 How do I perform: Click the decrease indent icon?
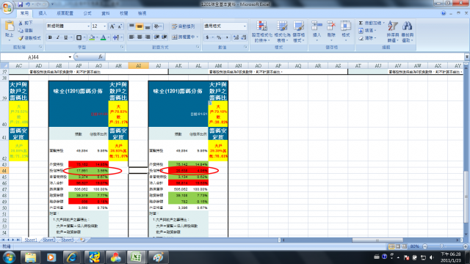point(156,37)
